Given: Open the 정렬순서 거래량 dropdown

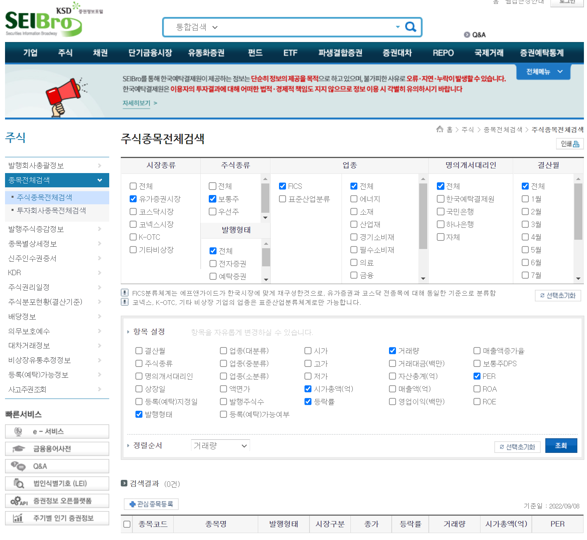Looking at the screenshot, I should tap(220, 446).
